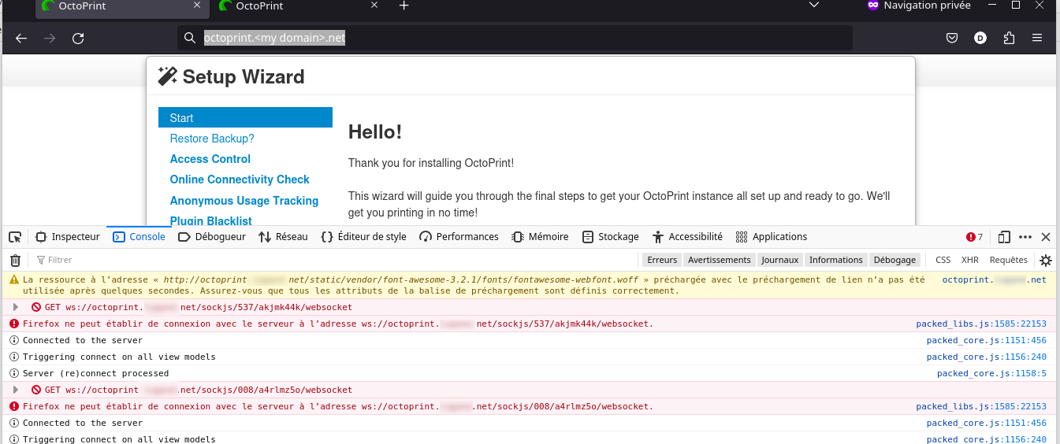Close the second OctoPrint tab
The height and width of the screenshot is (444, 1060).
pos(376,6)
